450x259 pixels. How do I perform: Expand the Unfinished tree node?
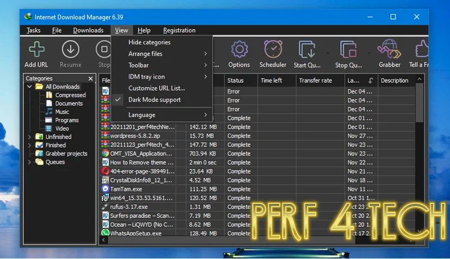point(29,137)
